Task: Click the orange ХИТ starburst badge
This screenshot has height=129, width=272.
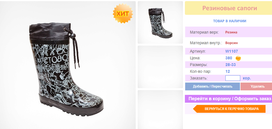Action: (123, 13)
